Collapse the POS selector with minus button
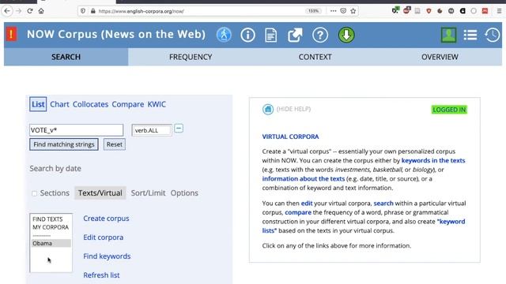The height and width of the screenshot is (284, 506). tap(179, 129)
